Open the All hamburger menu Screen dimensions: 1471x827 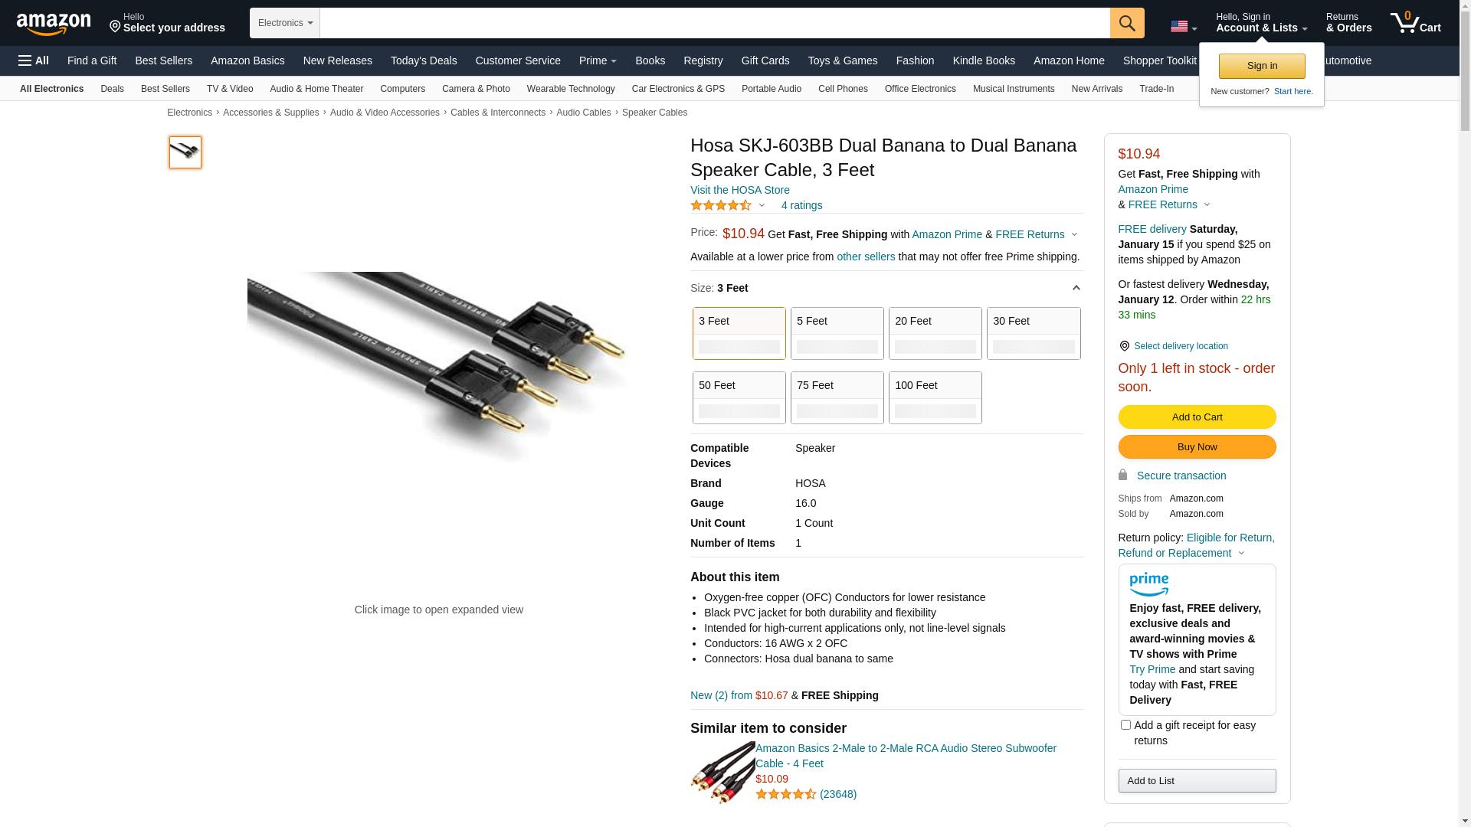(34, 60)
